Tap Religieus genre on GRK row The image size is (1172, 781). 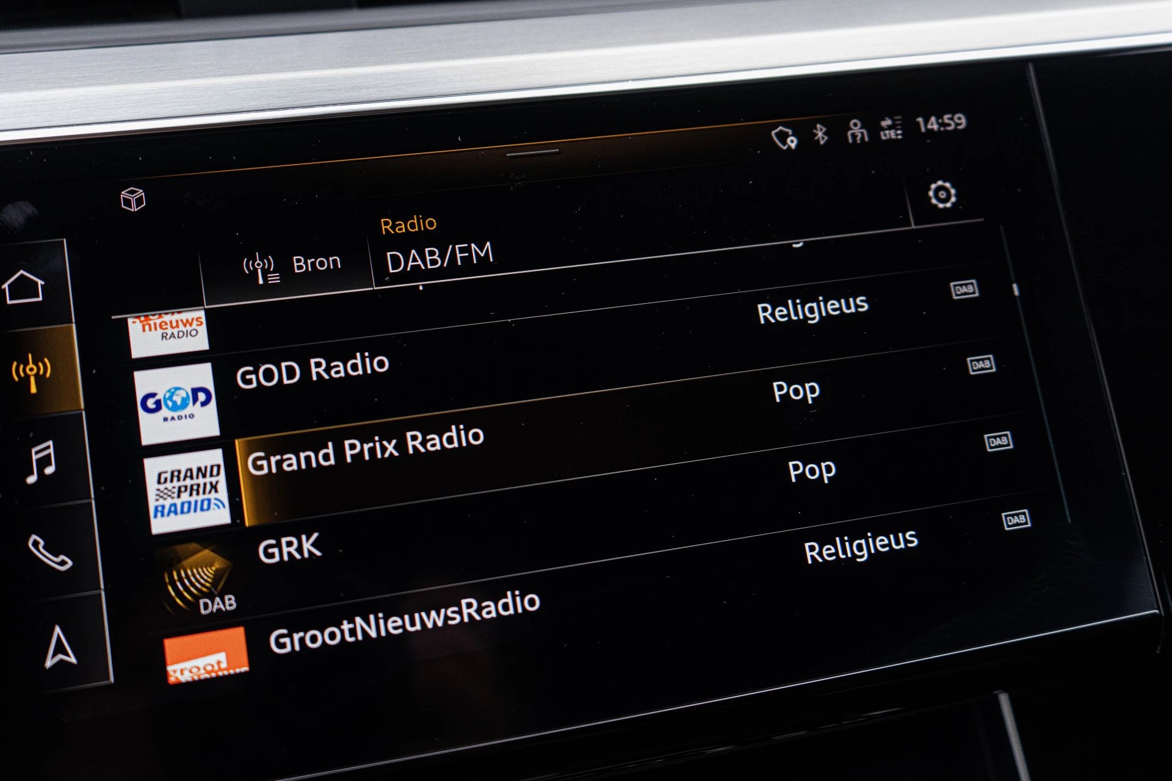coord(861,545)
